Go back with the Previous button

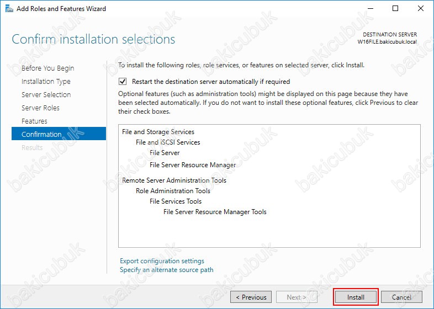point(251,297)
